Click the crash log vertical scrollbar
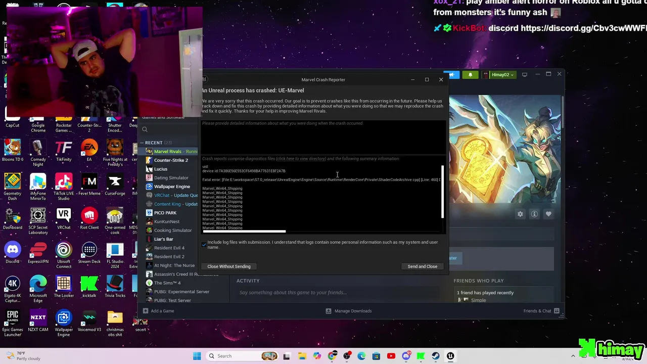The width and height of the screenshot is (647, 364). click(x=442, y=192)
